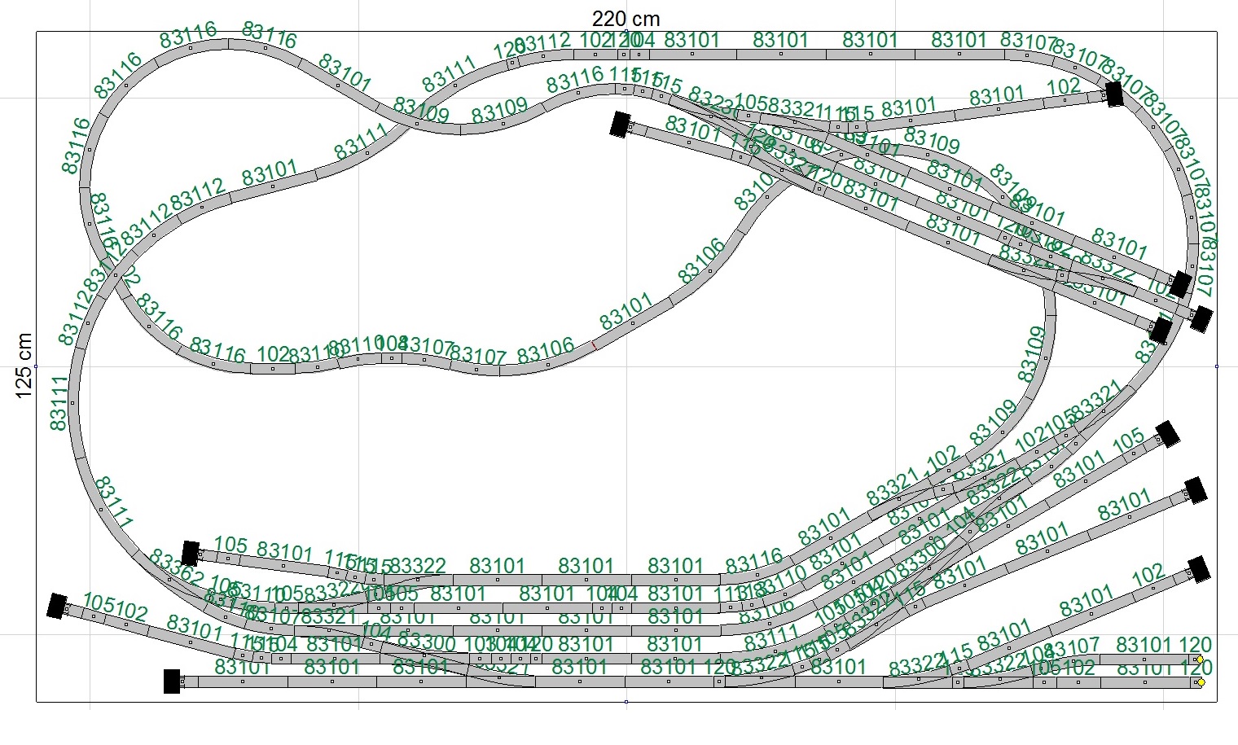Select buffer stop at bottom-left straight track start
The image size is (1238, 745).
pos(172,681)
